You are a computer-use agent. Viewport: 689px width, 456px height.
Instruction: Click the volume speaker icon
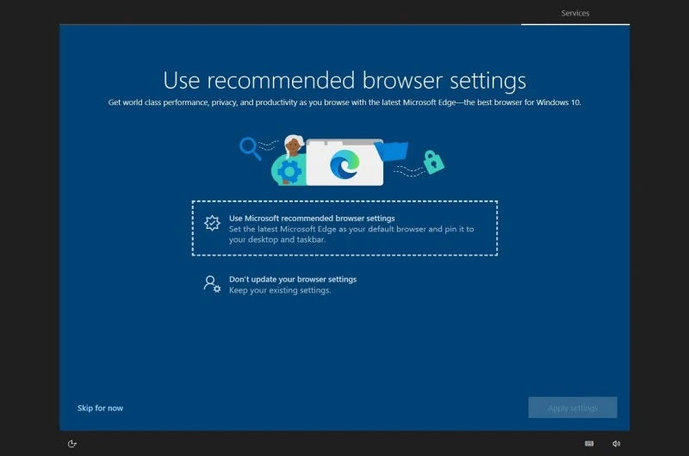pyautogui.click(x=617, y=444)
